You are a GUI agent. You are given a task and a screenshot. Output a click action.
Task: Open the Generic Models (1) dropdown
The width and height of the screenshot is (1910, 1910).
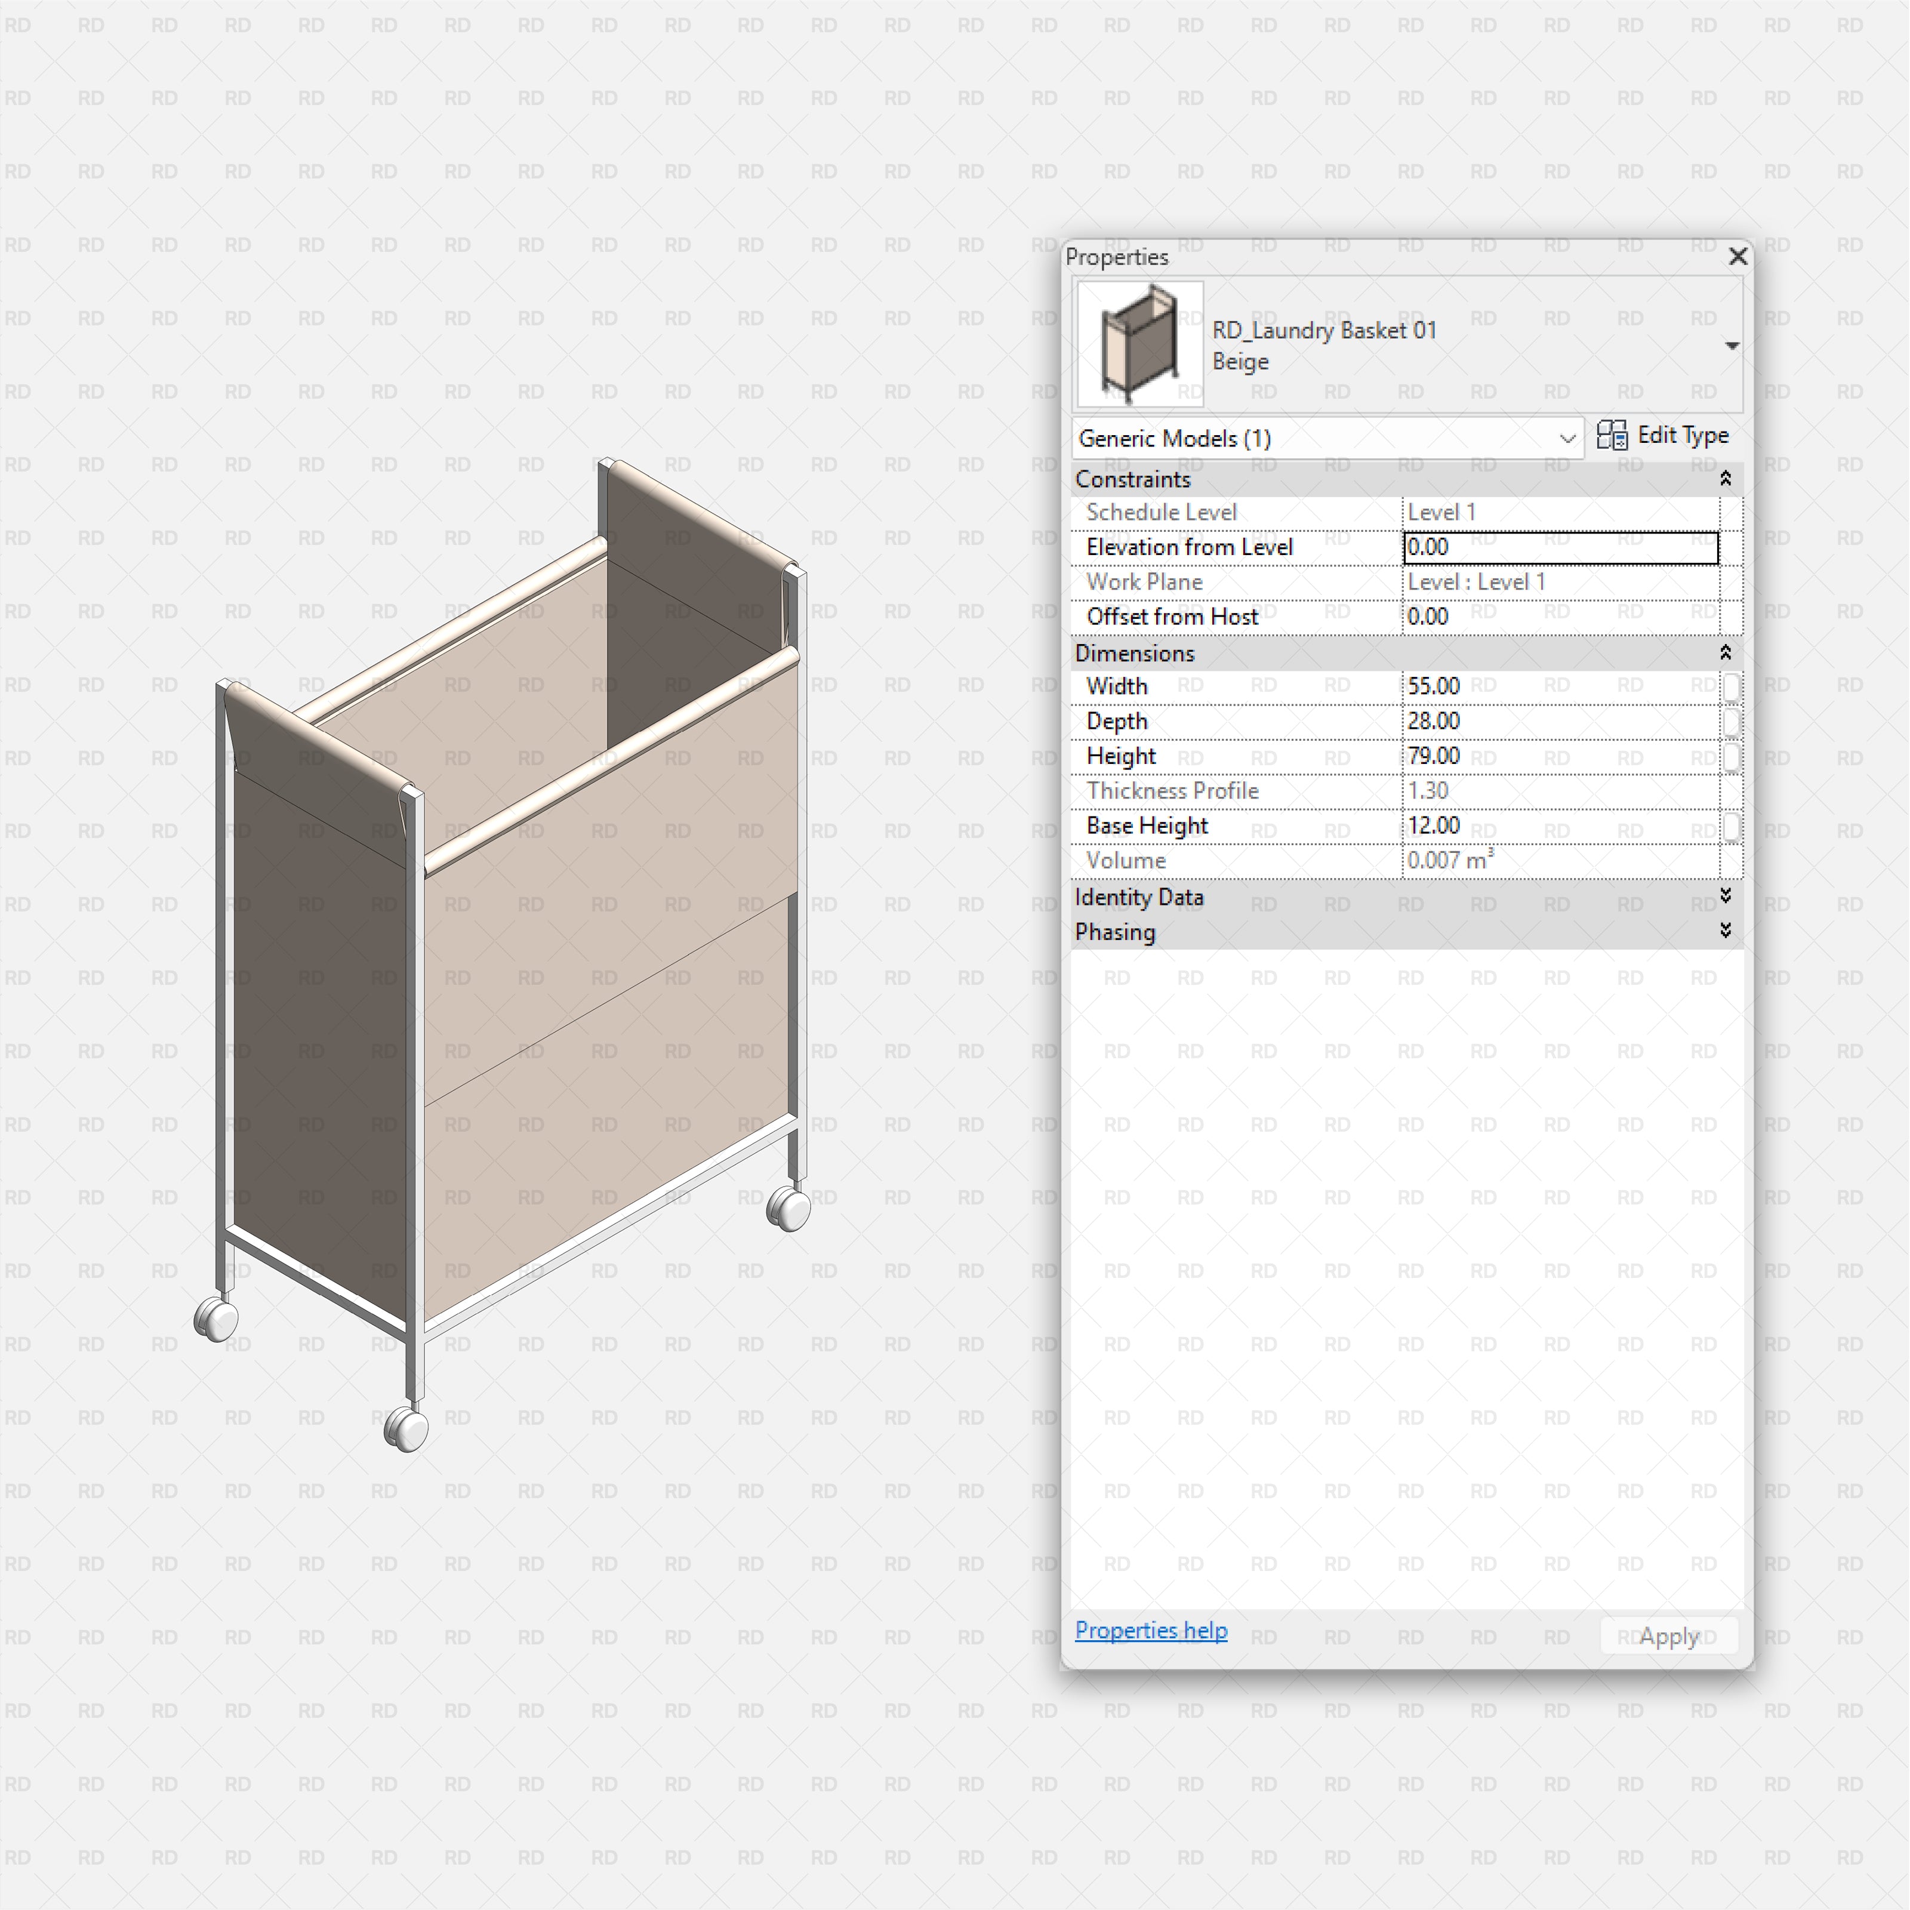tap(1568, 438)
